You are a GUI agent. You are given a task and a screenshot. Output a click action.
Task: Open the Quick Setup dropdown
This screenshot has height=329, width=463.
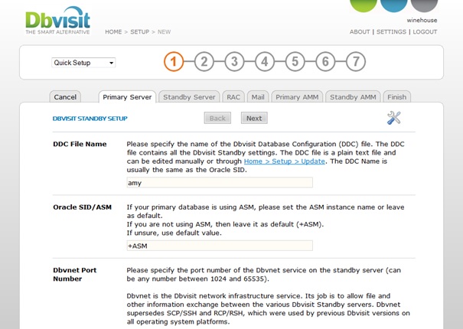(x=83, y=63)
